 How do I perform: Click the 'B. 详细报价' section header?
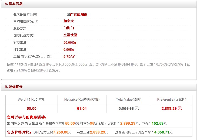pyautogui.click(x=14, y=87)
